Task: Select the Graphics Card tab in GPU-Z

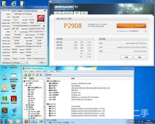Action: coord(6,11)
